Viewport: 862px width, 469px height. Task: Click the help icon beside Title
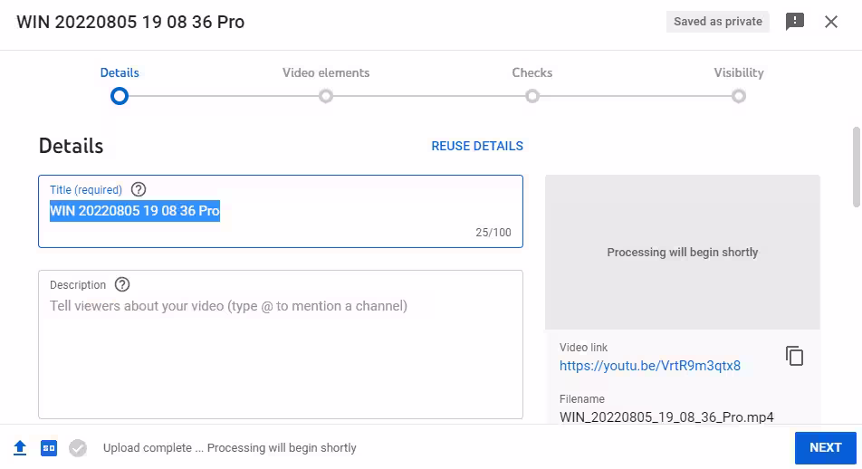(x=139, y=189)
